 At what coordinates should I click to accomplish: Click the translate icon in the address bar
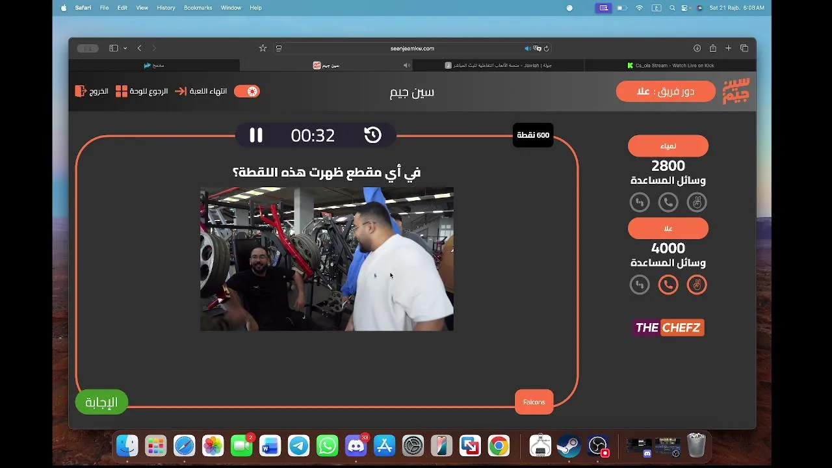point(537,48)
